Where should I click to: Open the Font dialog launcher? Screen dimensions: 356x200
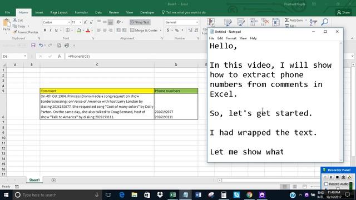pos(93,38)
